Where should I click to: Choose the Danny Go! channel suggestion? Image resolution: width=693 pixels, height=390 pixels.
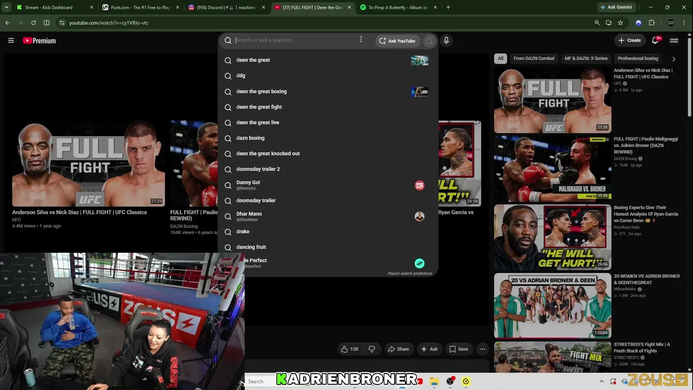(328, 185)
